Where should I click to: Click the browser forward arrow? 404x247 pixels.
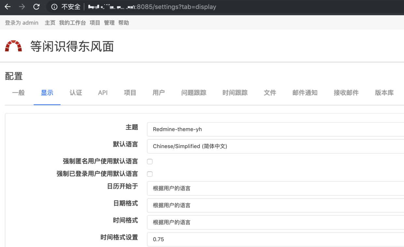22,6
